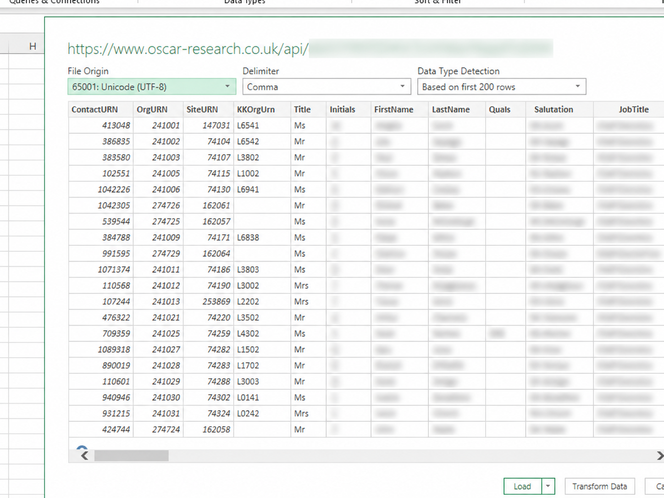This screenshot has height=498, width=664.
Task: Click SiteURN cell 162061
Action: click(x=209, y=206)
